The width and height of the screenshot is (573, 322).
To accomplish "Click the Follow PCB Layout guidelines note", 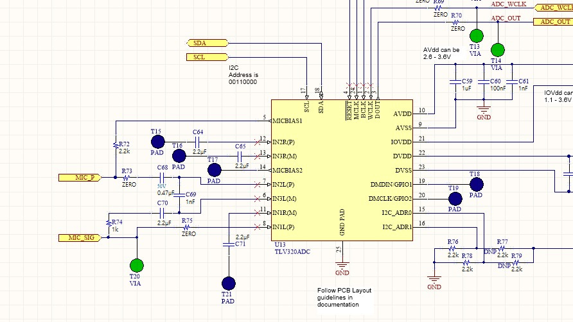I will [x=344, y=297].
